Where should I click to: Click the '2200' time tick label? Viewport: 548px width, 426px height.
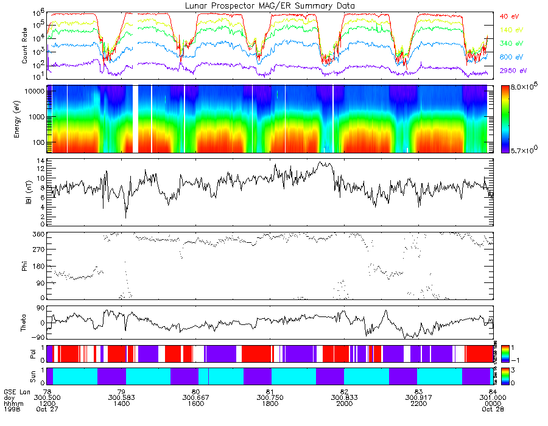(418, 403)
